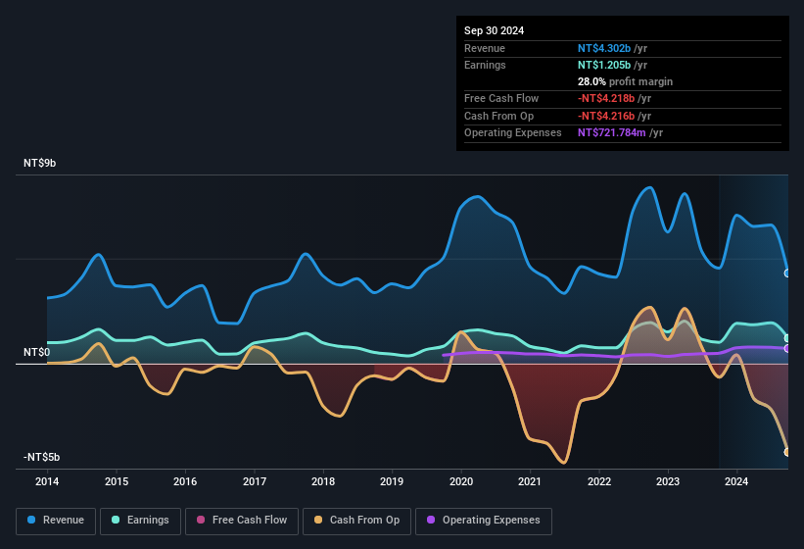Click the 2020 x-axis label
This screenshot has height=549, width=804.
point(461,481)
